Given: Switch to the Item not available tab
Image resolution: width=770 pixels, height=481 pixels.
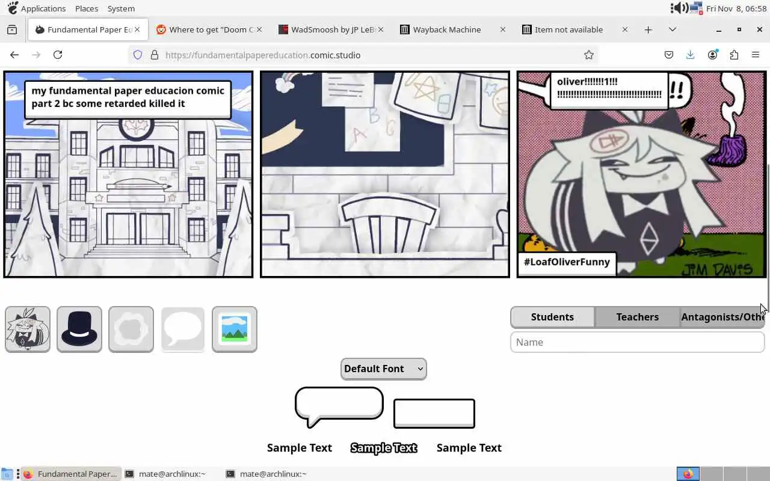Looking at the screenshot, I should tap(575, 29).
